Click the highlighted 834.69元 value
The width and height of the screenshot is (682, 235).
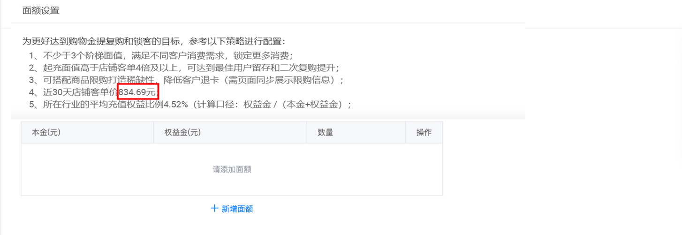coord(137,92)
